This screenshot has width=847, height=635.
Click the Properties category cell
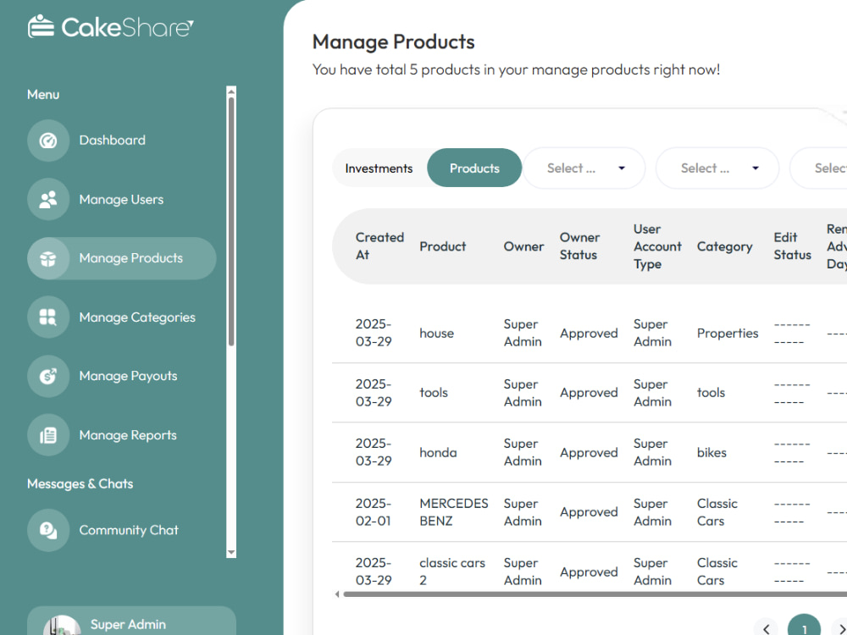[728, 333]
